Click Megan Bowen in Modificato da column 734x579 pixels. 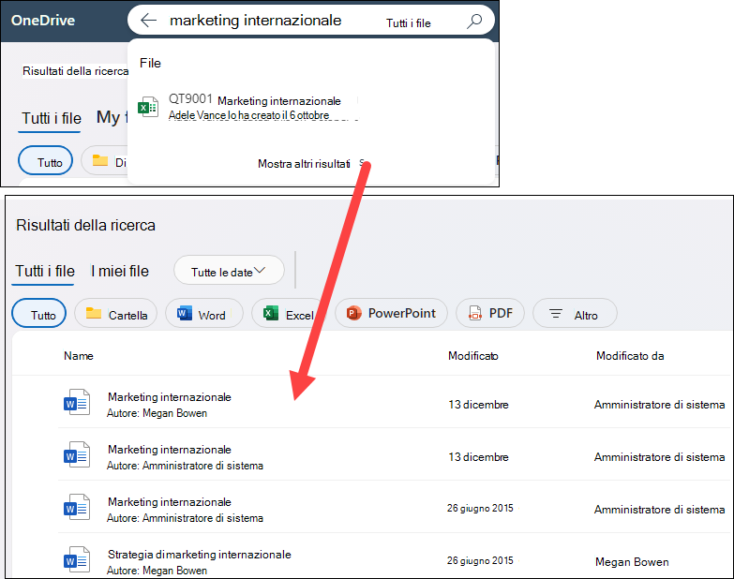coord(632,562)
